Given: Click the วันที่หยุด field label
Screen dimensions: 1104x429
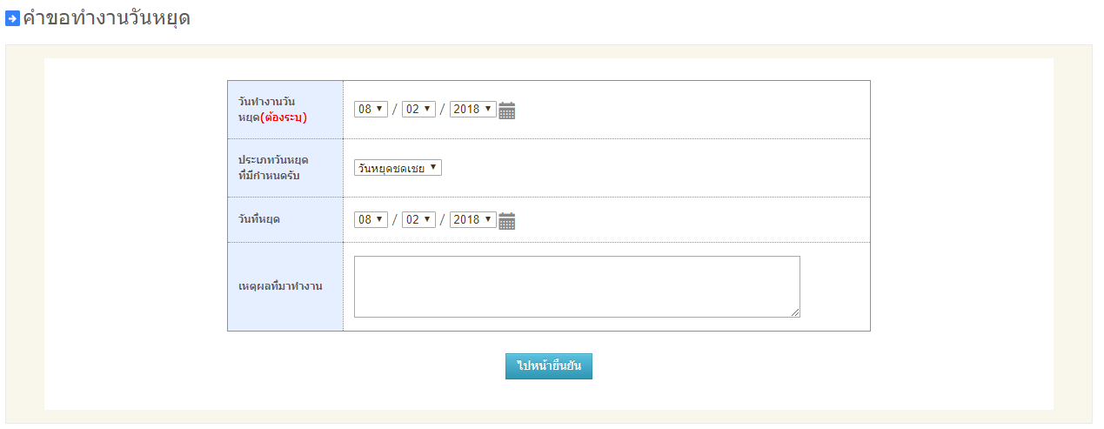Looking at the screenshot, I should [259, 219].
